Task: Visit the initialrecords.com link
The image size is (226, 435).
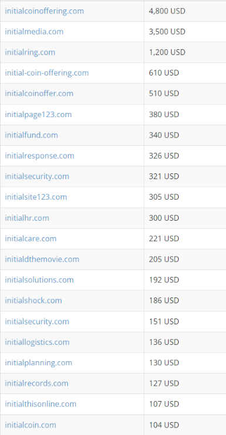Action: tap(37, 383)
